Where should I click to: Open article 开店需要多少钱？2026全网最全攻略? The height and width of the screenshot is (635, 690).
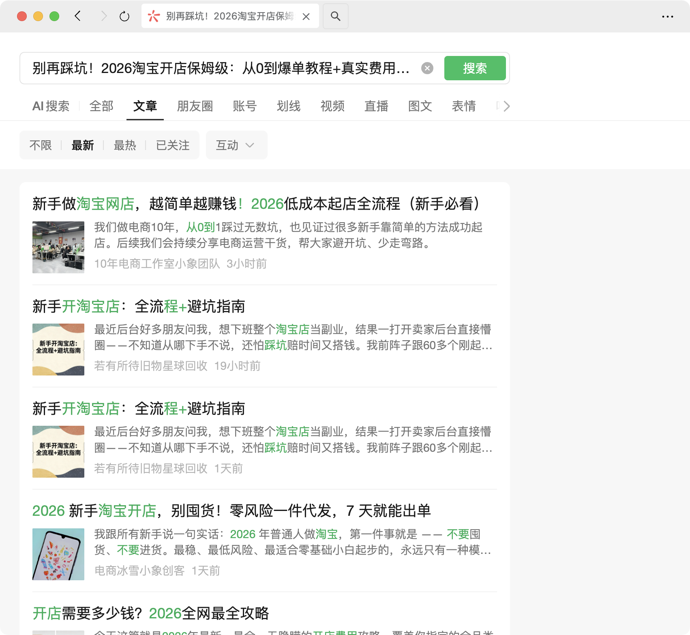[151, 614]
